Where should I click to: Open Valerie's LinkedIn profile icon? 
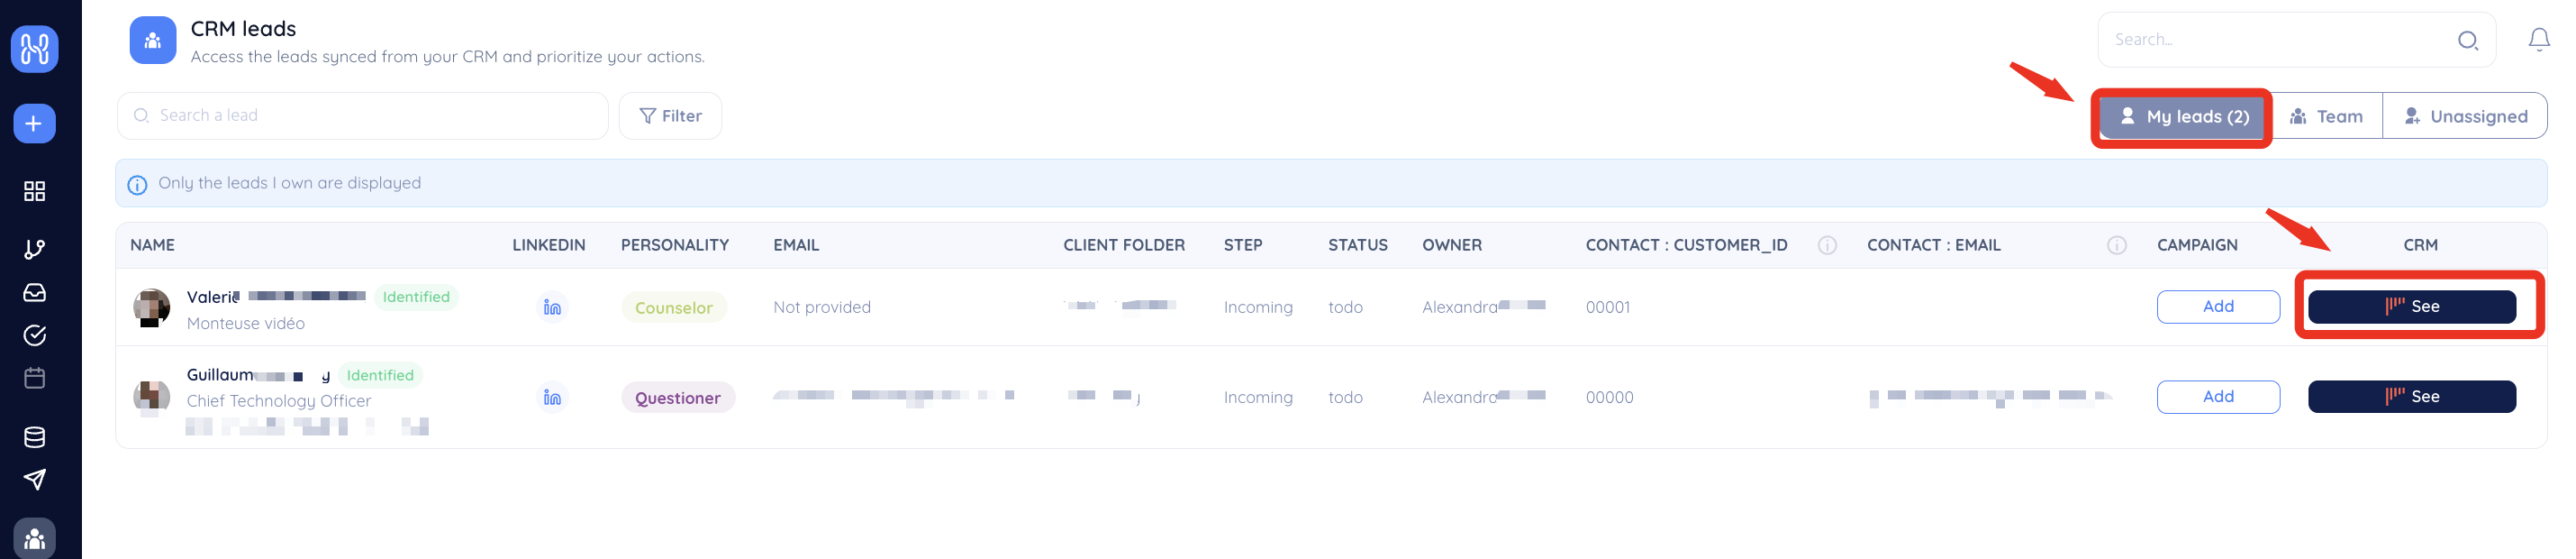[552, 307]
